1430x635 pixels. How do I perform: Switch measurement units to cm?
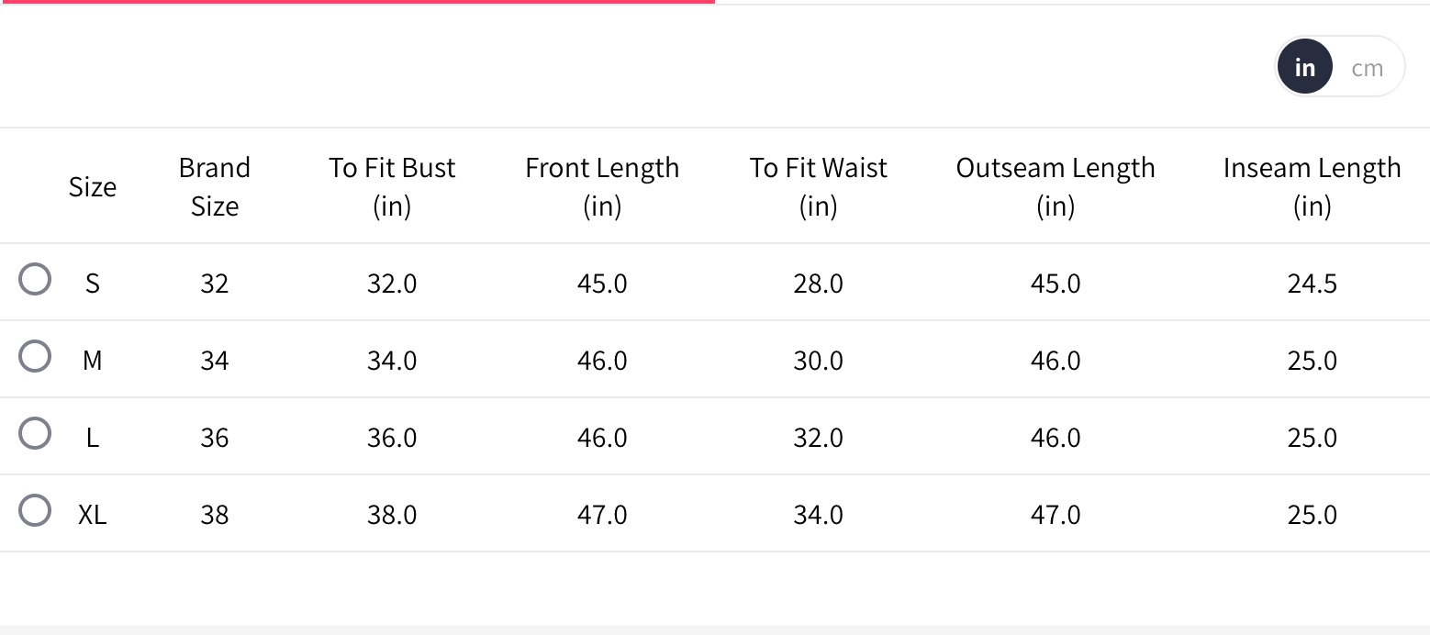1367,68
